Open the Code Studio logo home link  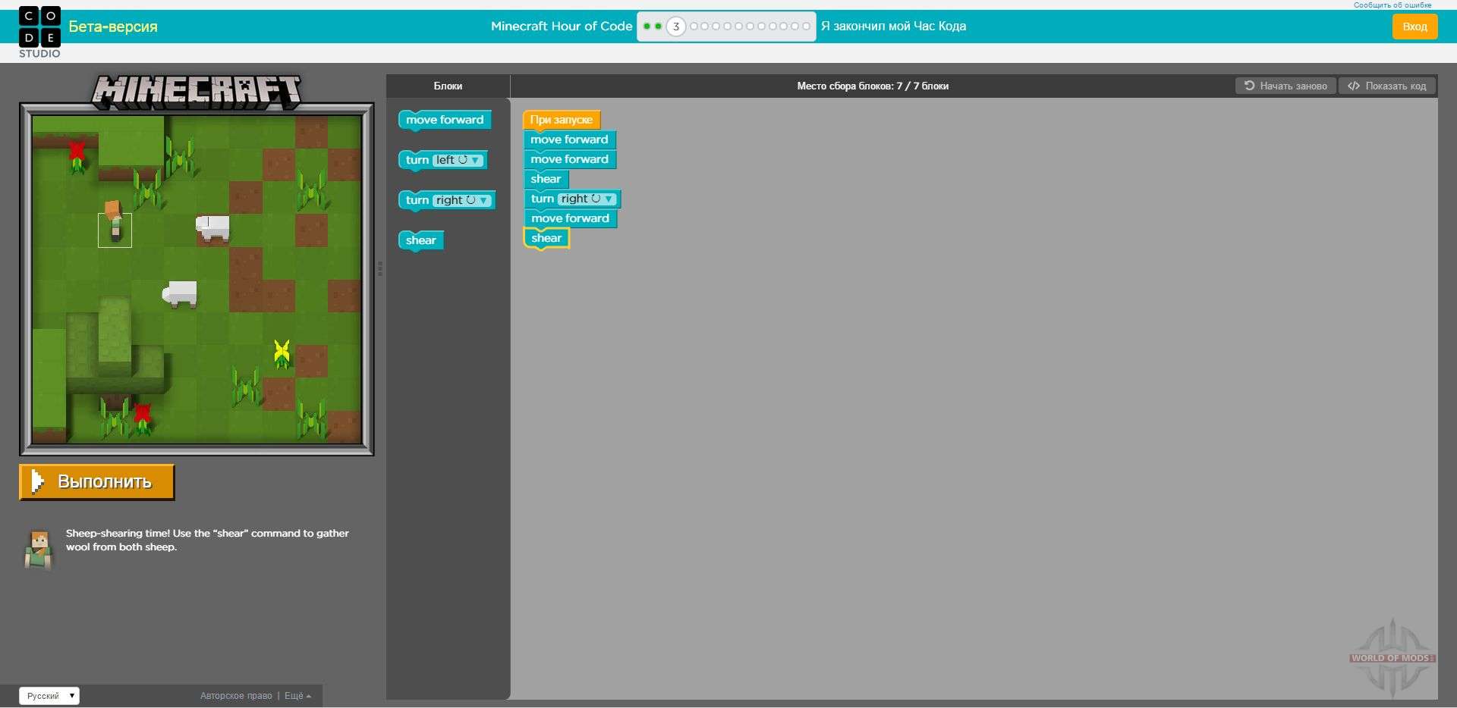click(39, 33)
